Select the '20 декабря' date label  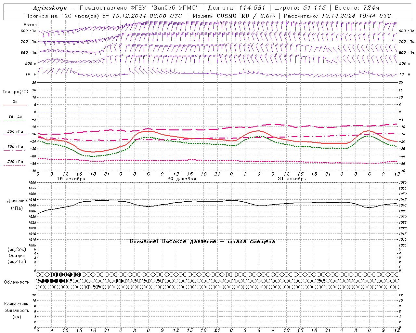point(182,179)
